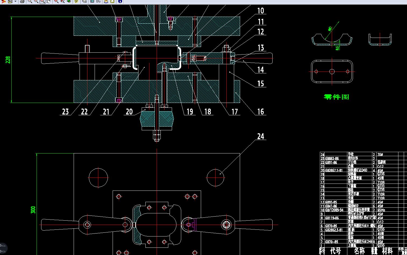
Task: Open the help book icon
Action: 106,1
